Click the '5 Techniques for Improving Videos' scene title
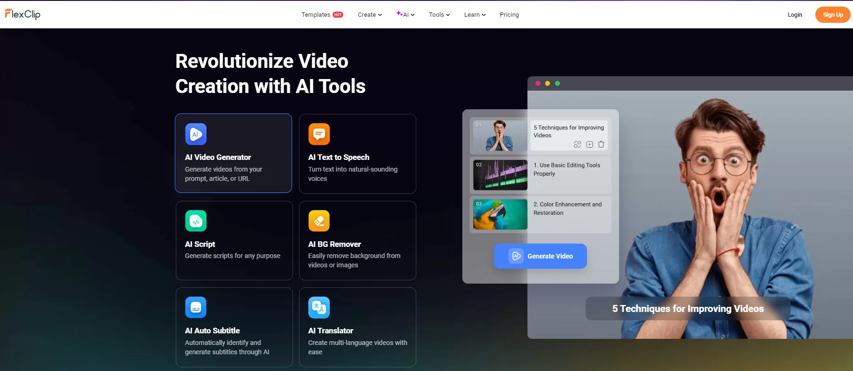This screenshot has width=853, height=371. (x=569, y=132)
